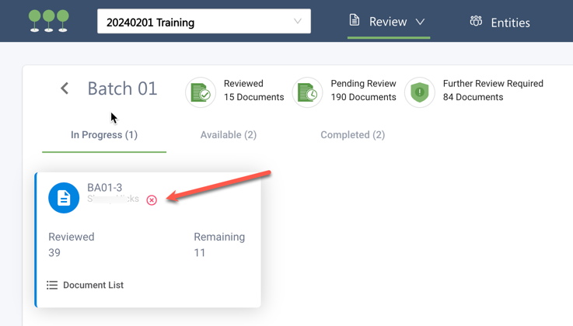Switch to the Available (2) tab
The height and width of the screenshot is (326, 573).
(x=228, y=135)
